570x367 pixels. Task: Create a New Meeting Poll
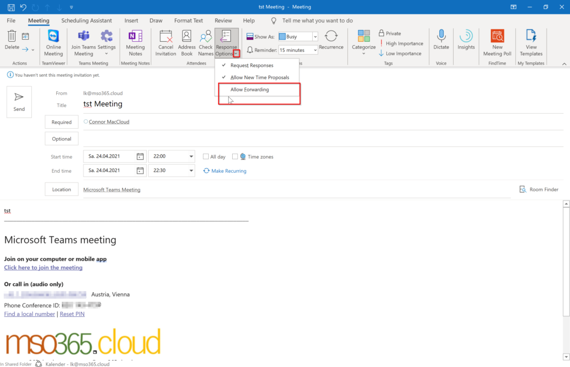tap(497, 43)
